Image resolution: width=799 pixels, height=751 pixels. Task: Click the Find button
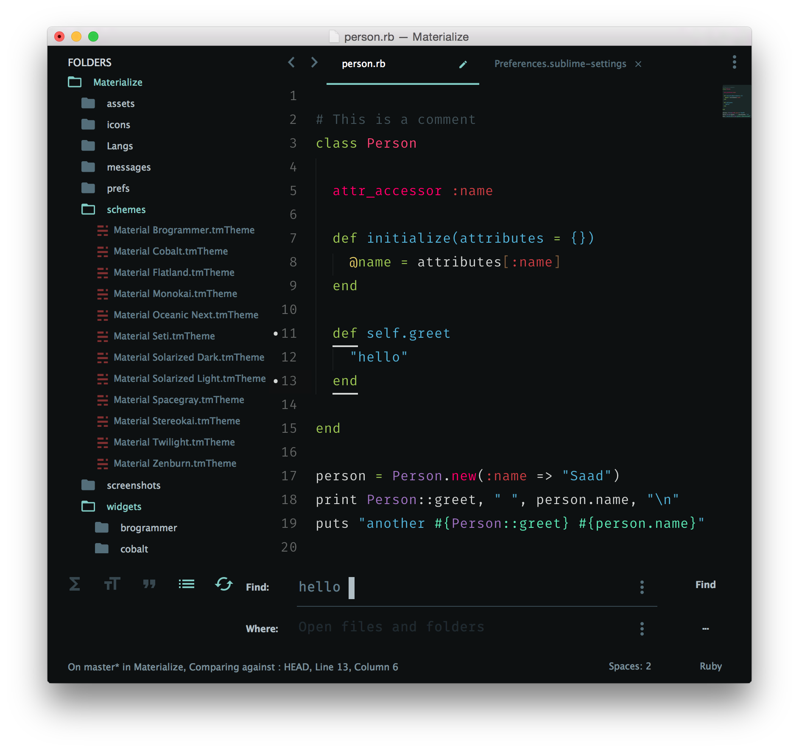point(706,585)
